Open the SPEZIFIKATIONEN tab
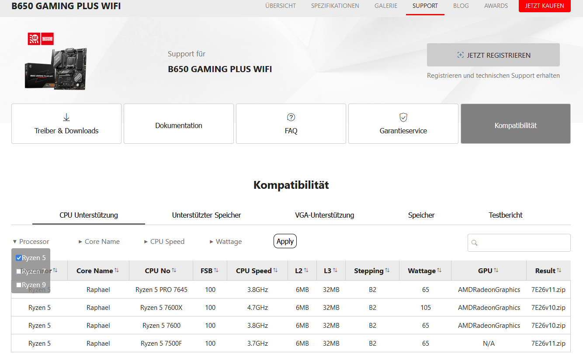 pyautogui.click(x=335, y=6)
